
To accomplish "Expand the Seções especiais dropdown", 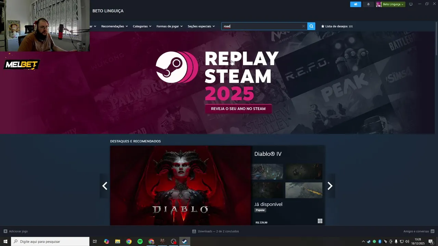I will coord(201,26).
